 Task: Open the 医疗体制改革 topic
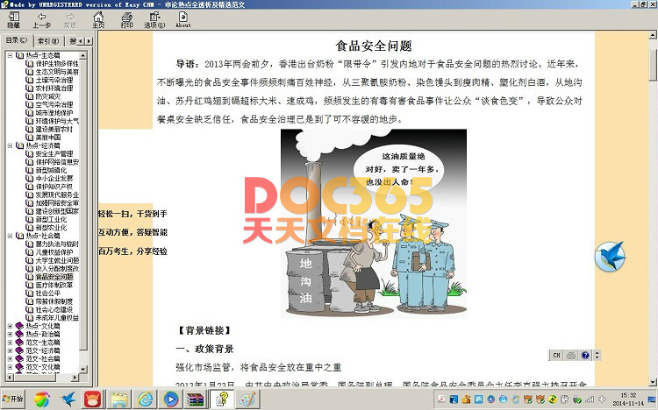[54, 285]
